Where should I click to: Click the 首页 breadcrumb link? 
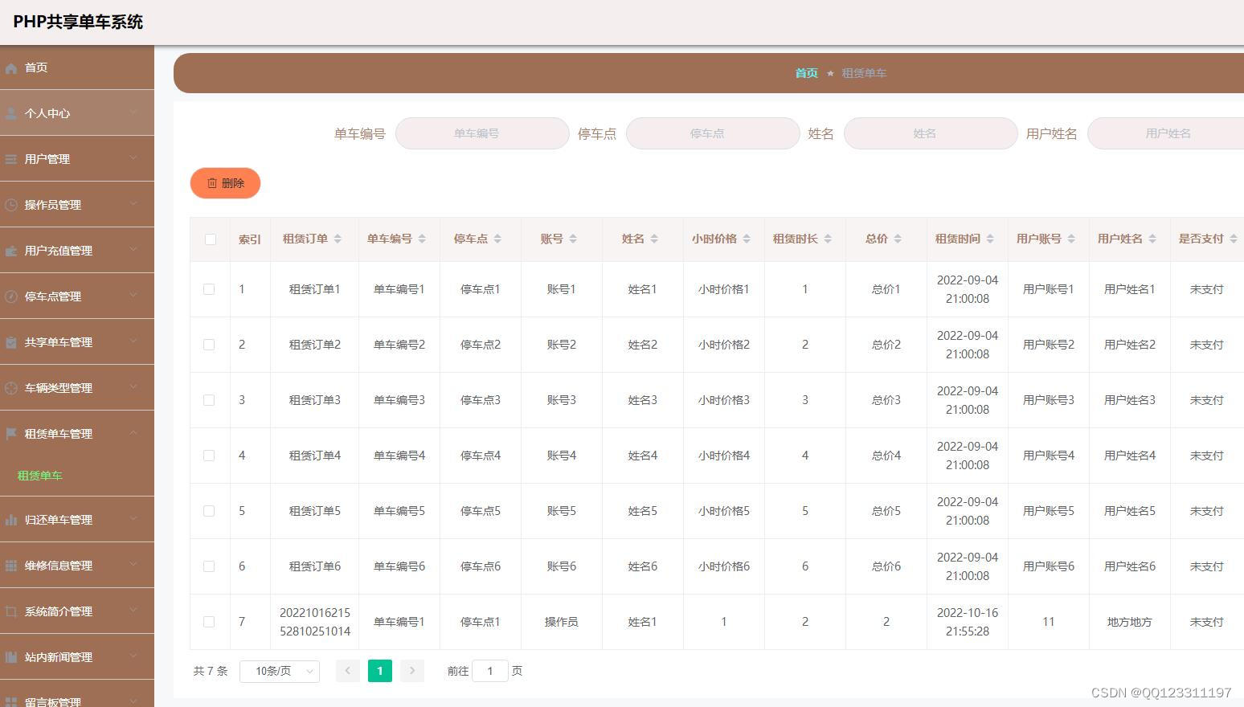click(806, 73)
